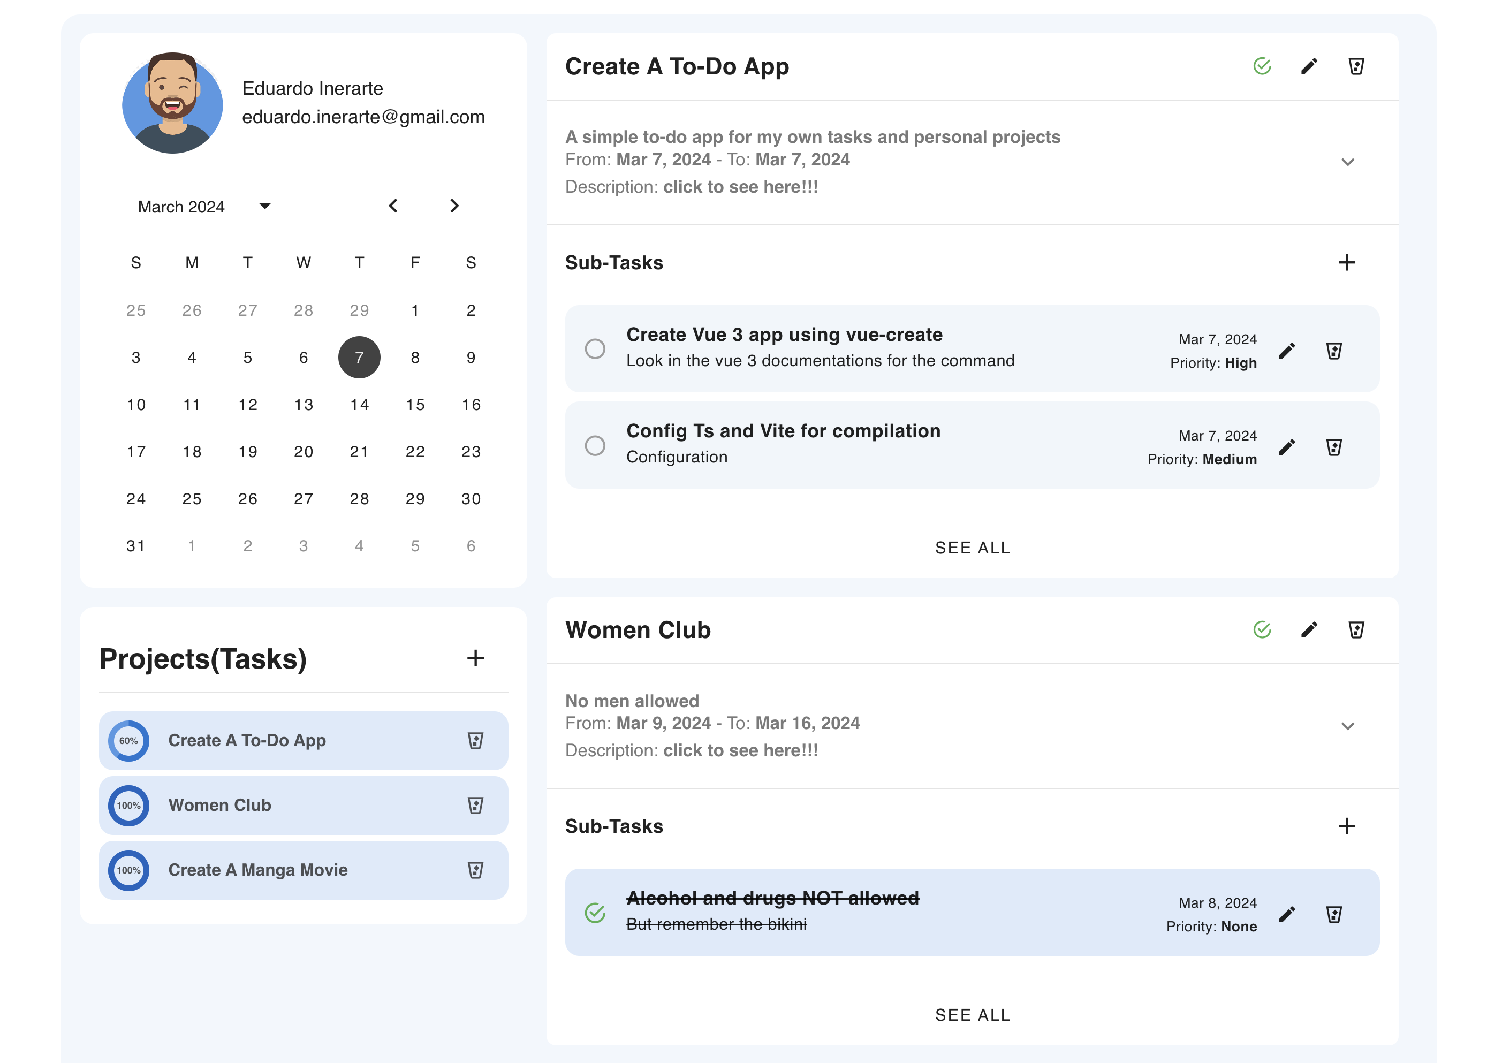Viewport: 1487px width, 1063px height.
Task: Select Women Club in the projects list
Action: click(x=220, y=805)
